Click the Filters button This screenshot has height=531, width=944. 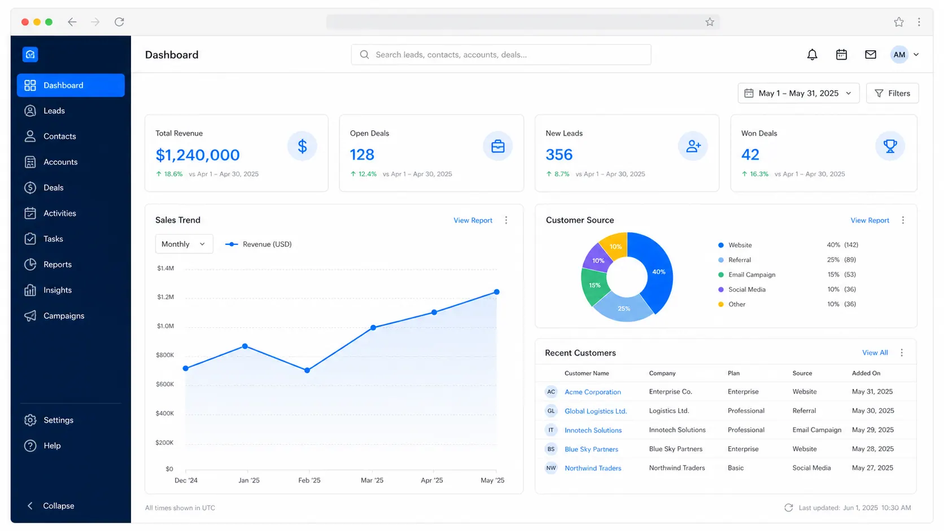[x=893, y=93]
